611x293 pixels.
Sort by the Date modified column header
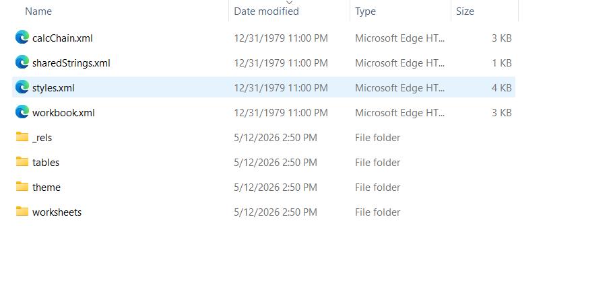(266, 11)
